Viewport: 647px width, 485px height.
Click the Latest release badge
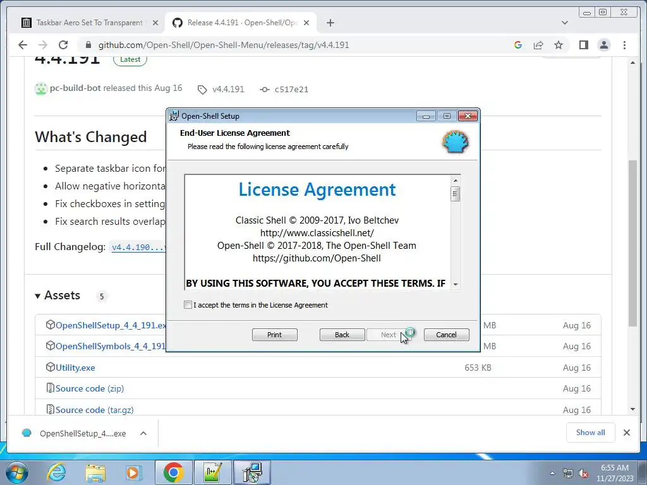click(x=130, y=59)
